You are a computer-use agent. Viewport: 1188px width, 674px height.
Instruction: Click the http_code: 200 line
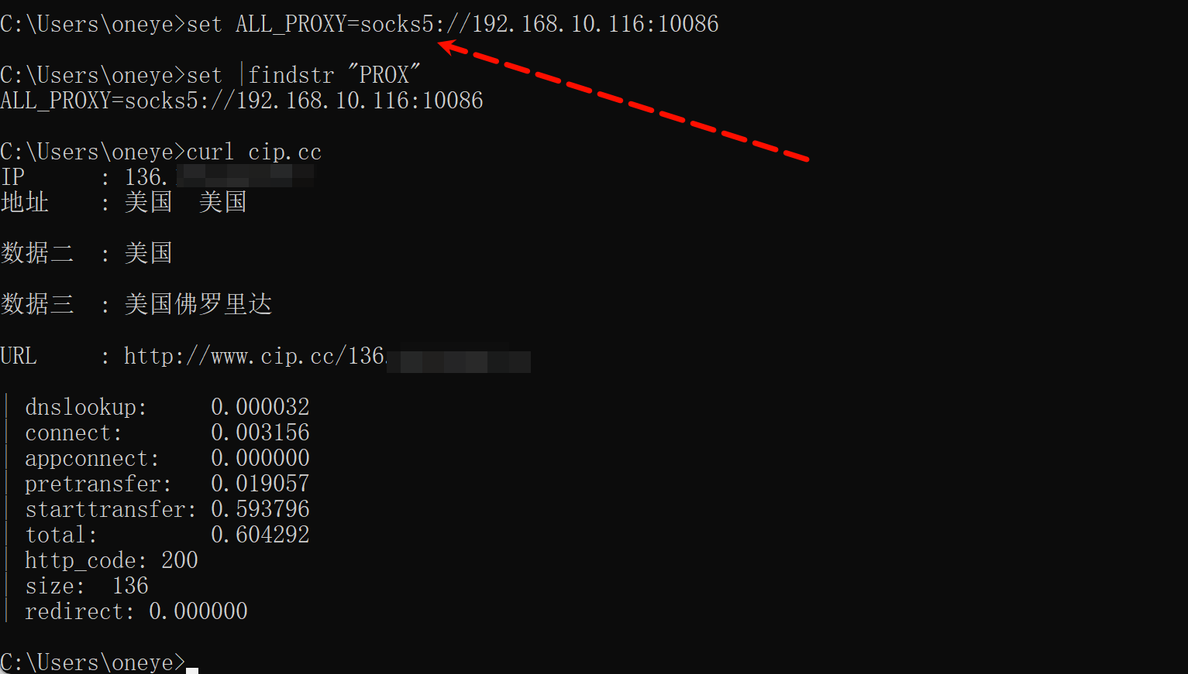coord(112,560)
